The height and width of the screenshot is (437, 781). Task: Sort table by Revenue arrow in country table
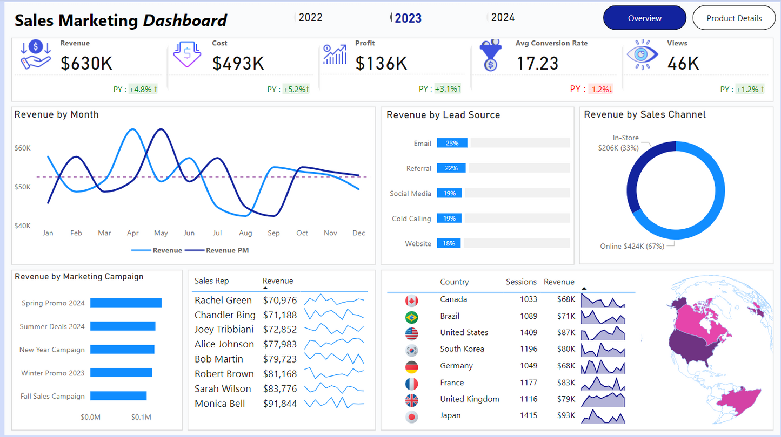(x=584, y=289)
